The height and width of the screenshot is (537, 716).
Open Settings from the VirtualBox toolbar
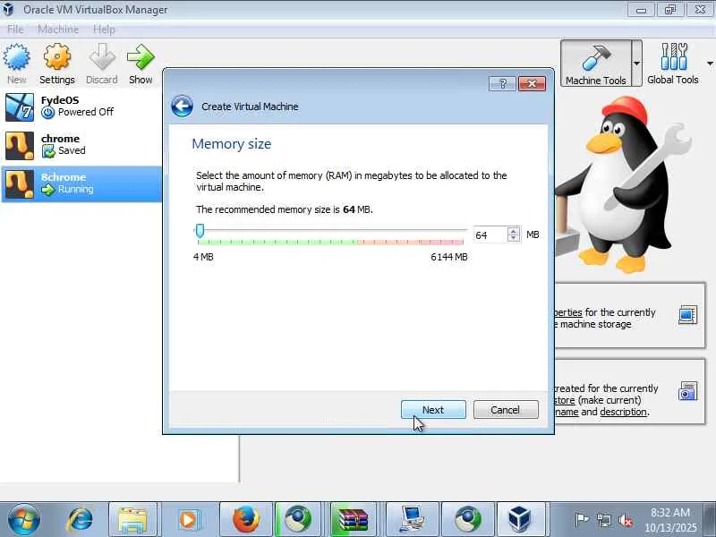point(57,64)
